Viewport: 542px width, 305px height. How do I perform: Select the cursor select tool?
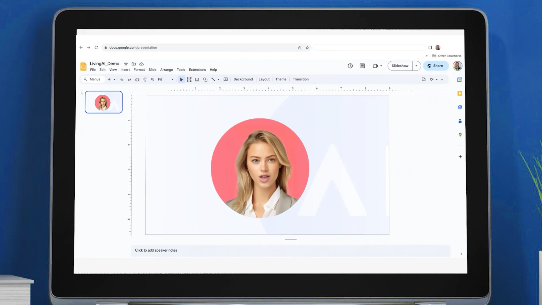coord(181,80)
